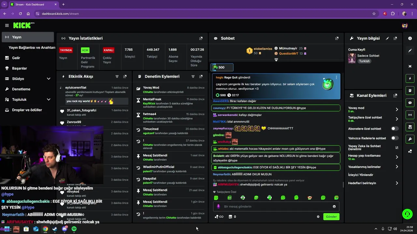Click the chat scrollbar handle
This screenshot has height=234, width=417.
point(343,185)
